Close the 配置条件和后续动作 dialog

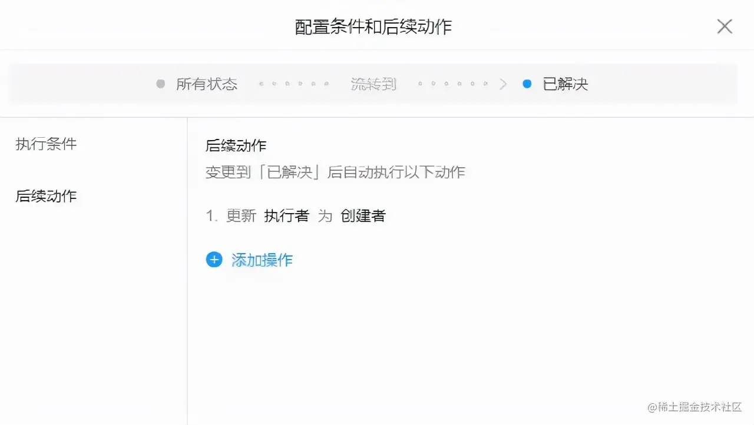tap(725, 26)
